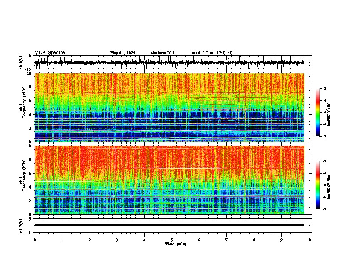Click the thick black ch.3 voltage line
Image resolution: width=348 pixels, height=269 pixels.
(169, 225)
